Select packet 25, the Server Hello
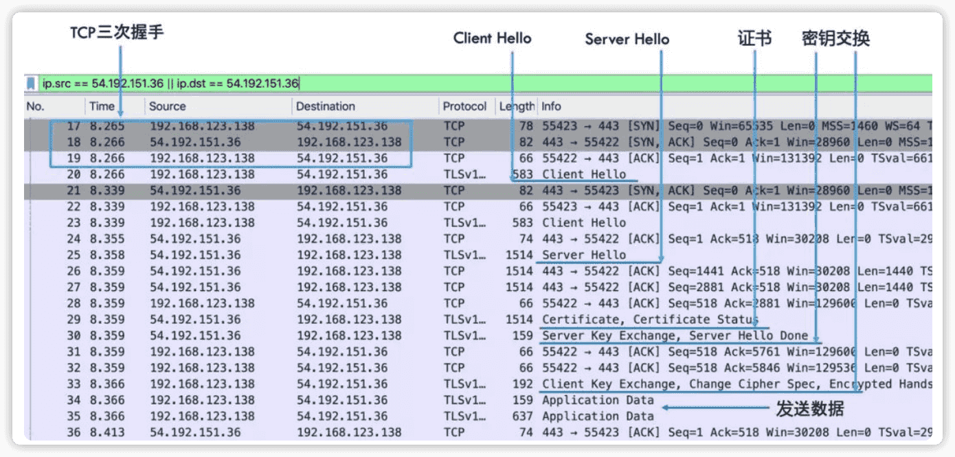The height and width of the screenshot is (457, 955). coord(478,255)
